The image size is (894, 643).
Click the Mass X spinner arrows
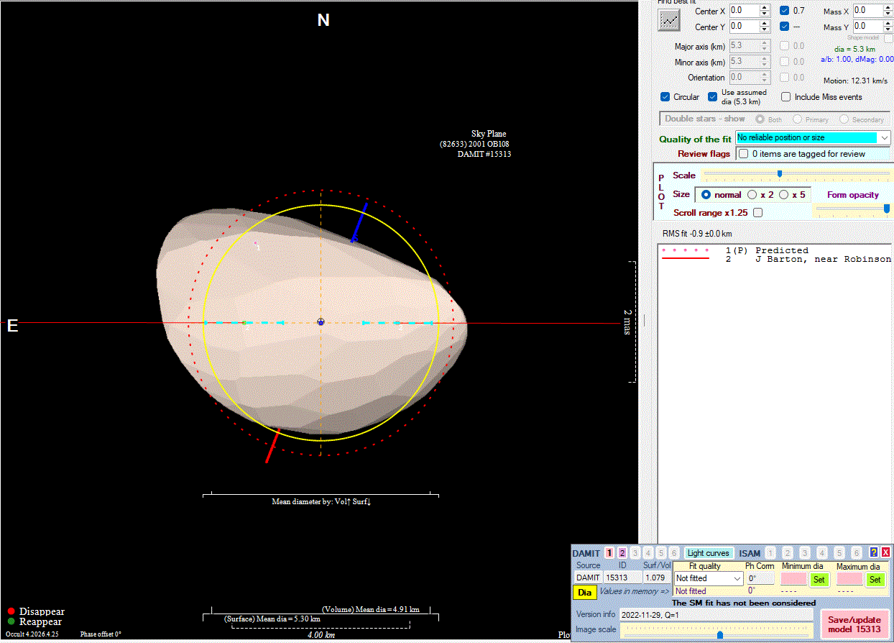pos(888,11)
